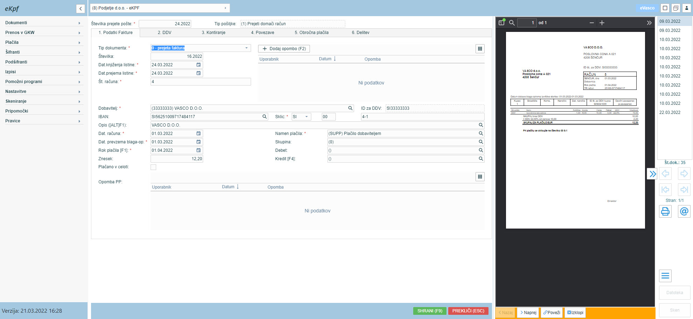Viewport: 693px width, 319px height.
Task: Collapse the eKpf sidebar with the arrow button
Action: click(x=81, y=8)
